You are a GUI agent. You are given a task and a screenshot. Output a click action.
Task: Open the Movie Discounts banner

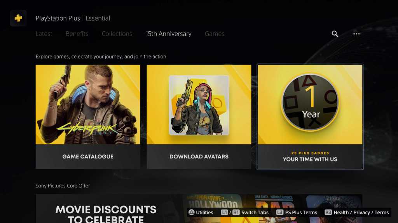(x=199, y=209)
